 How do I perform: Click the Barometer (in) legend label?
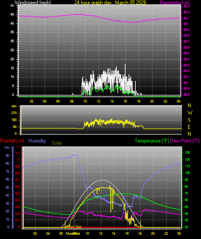tap(175, 2)
